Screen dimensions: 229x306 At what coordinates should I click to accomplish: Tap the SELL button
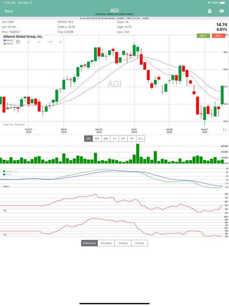coord(219,36)
